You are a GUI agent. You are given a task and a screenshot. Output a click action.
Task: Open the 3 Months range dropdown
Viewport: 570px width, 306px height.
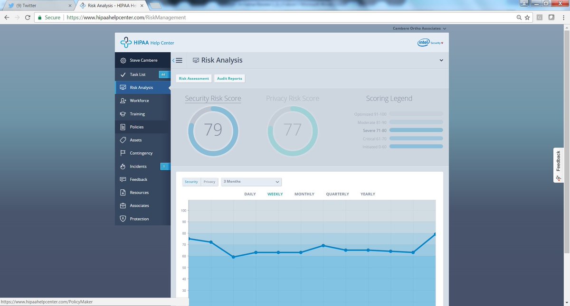(251, 182)
